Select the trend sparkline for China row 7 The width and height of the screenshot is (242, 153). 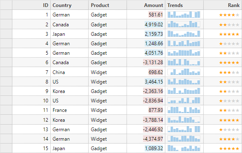(x=184, y=72)
